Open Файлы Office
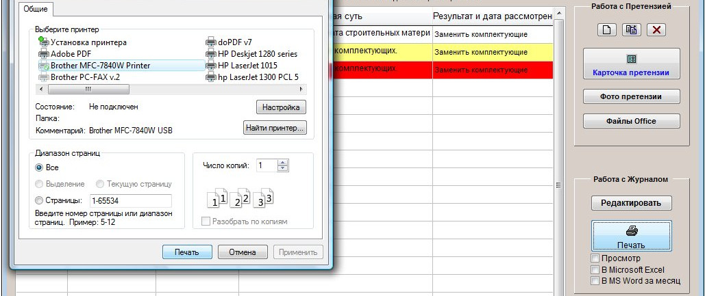Screen dimensions: 705x296 tap(632, 121)
